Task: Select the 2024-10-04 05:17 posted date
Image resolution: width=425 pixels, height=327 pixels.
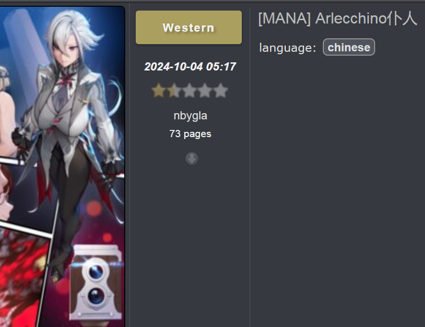Action: pyautogui.click(x=190, y=67)
